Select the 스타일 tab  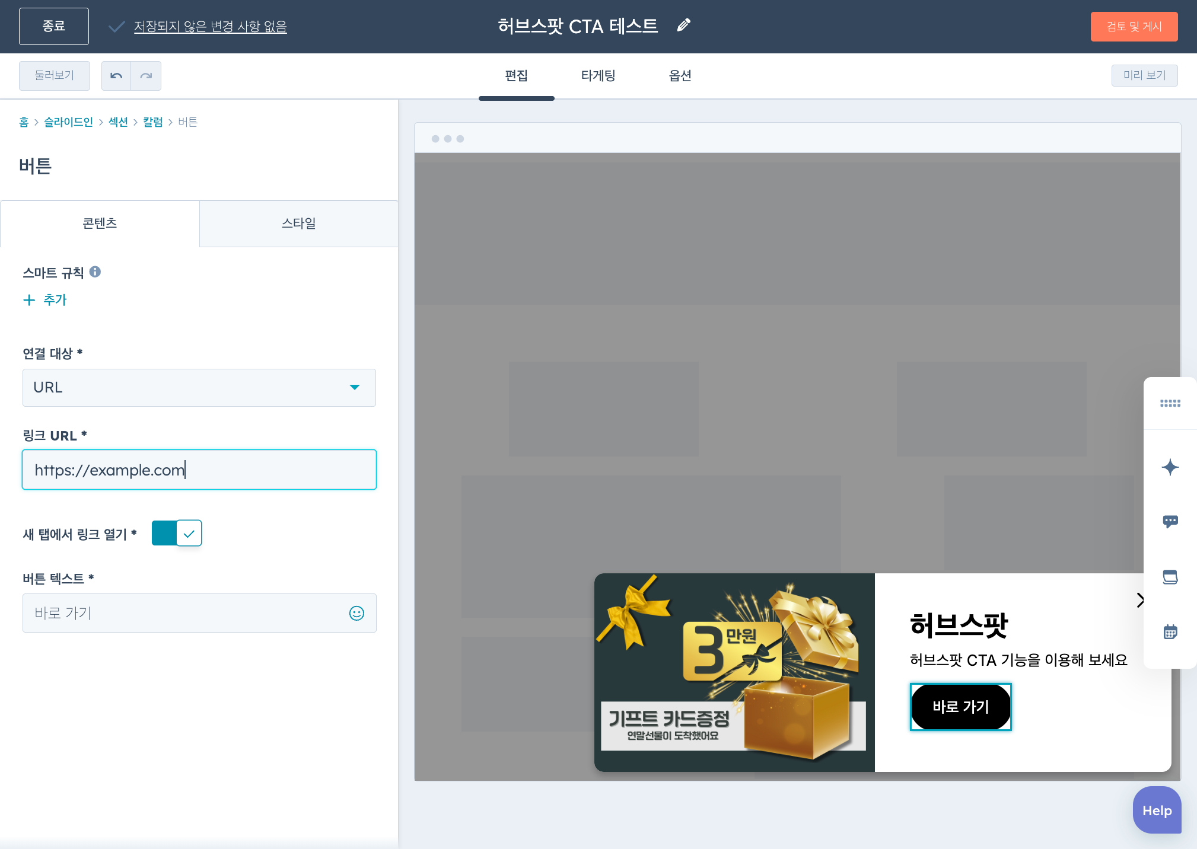[x=298, y=224]
